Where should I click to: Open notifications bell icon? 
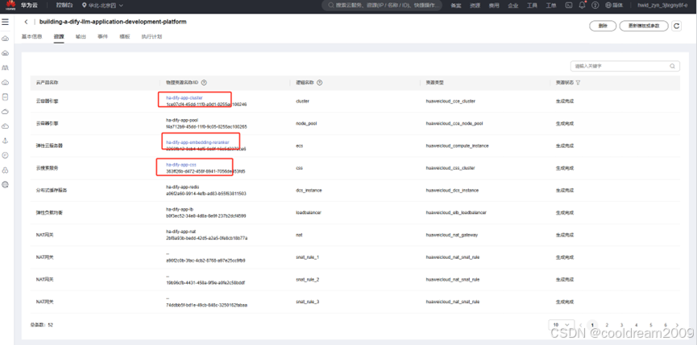tap(582, 6)
